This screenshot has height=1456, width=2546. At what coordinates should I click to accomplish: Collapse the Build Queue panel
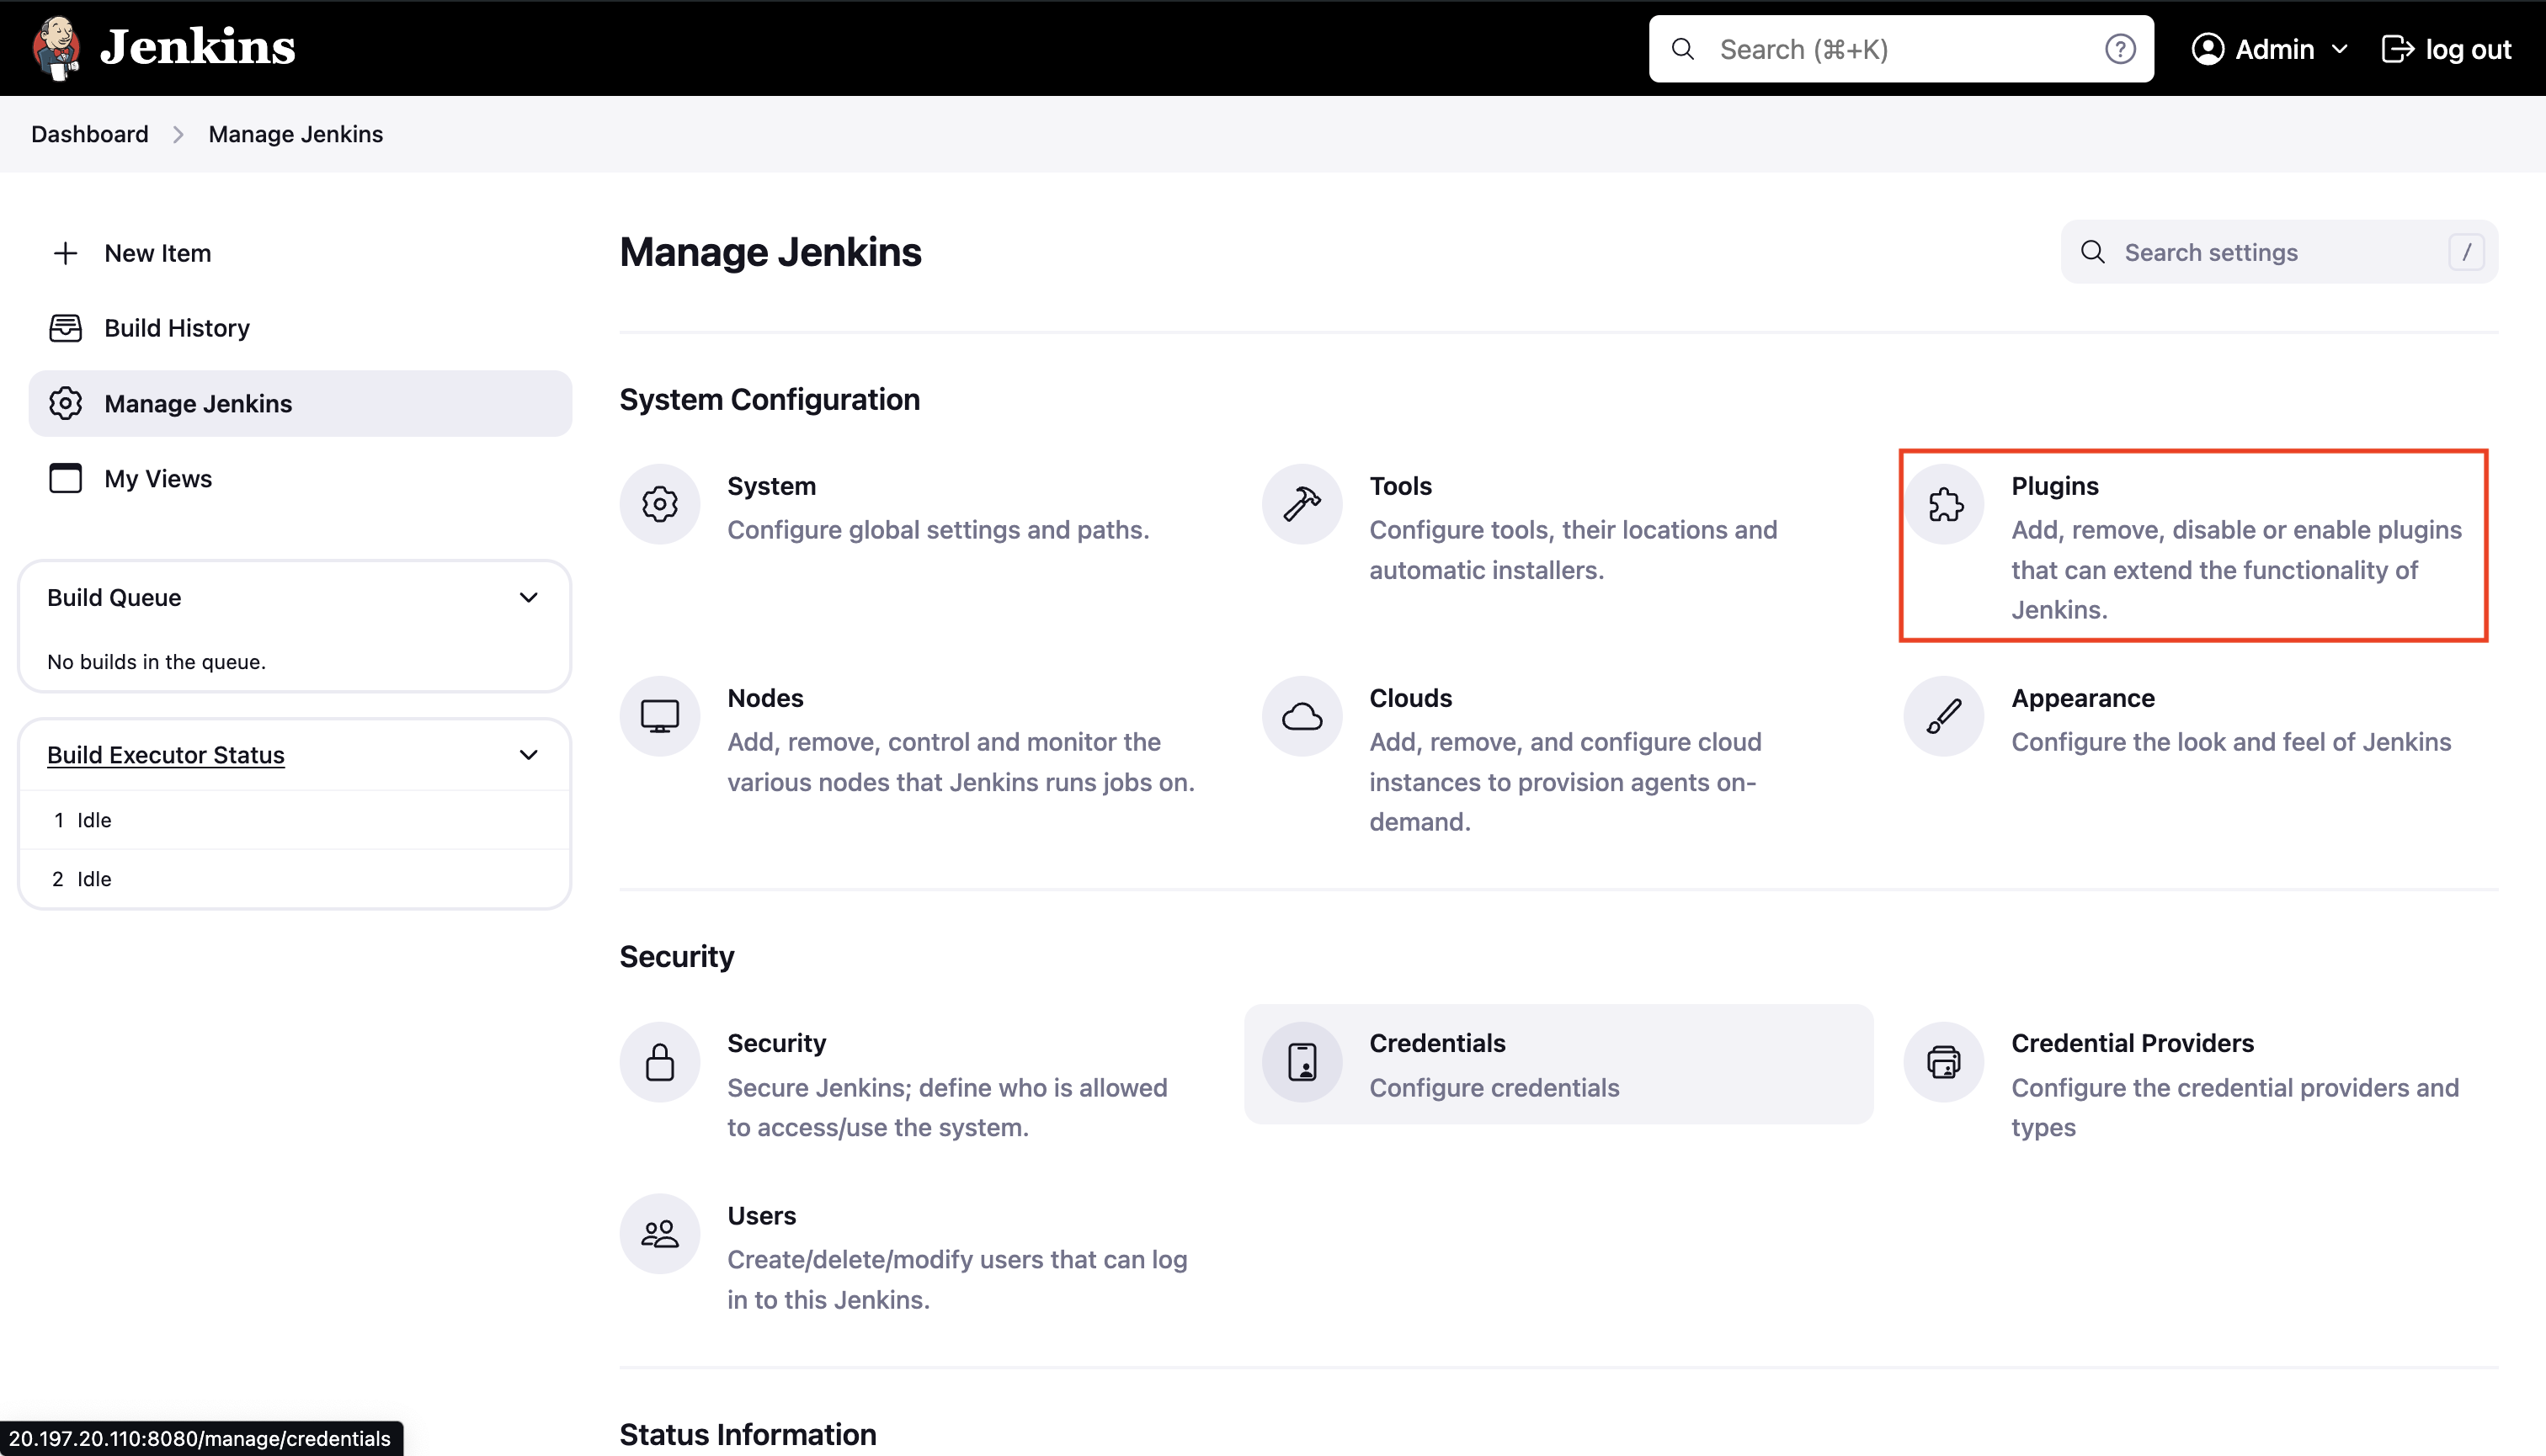pos(528,597)
